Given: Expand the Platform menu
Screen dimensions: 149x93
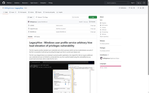Looking at the screenshot, I should coord(10,3).
